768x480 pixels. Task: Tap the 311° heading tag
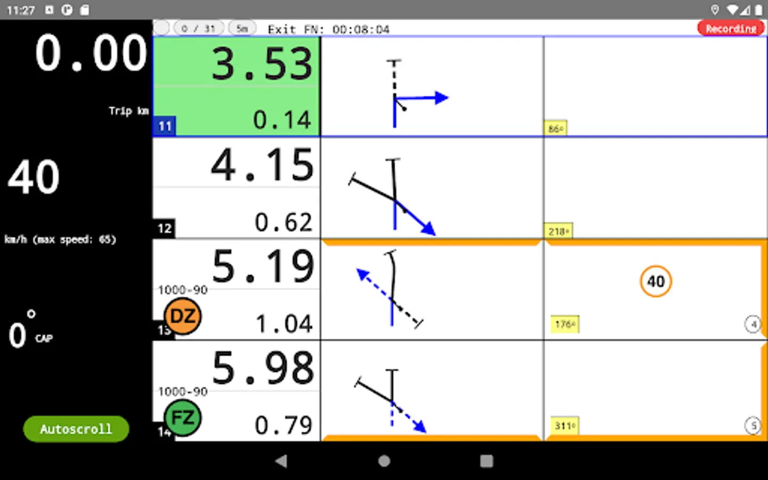click(x=565, y=426)
